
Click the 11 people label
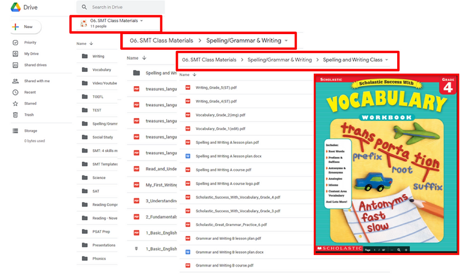(x=98, y=27)
